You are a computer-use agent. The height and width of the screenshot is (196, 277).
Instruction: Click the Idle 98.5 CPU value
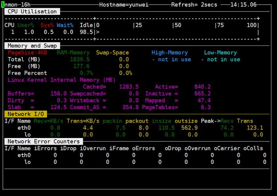86,32
